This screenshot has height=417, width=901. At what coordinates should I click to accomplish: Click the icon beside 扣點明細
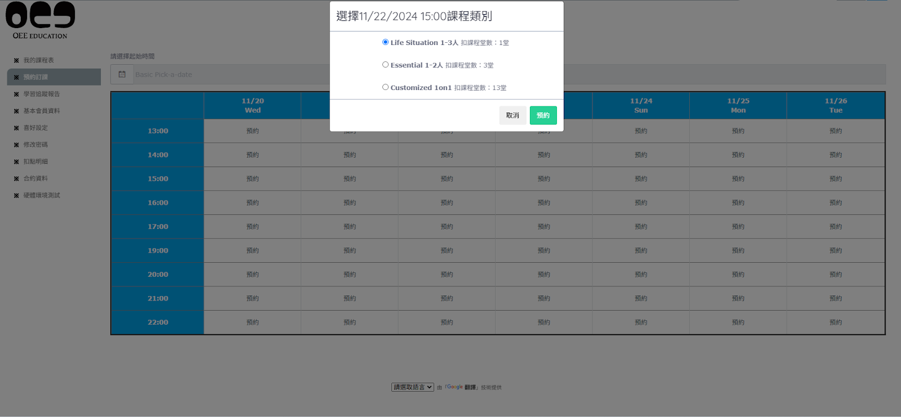coord(16,162)
